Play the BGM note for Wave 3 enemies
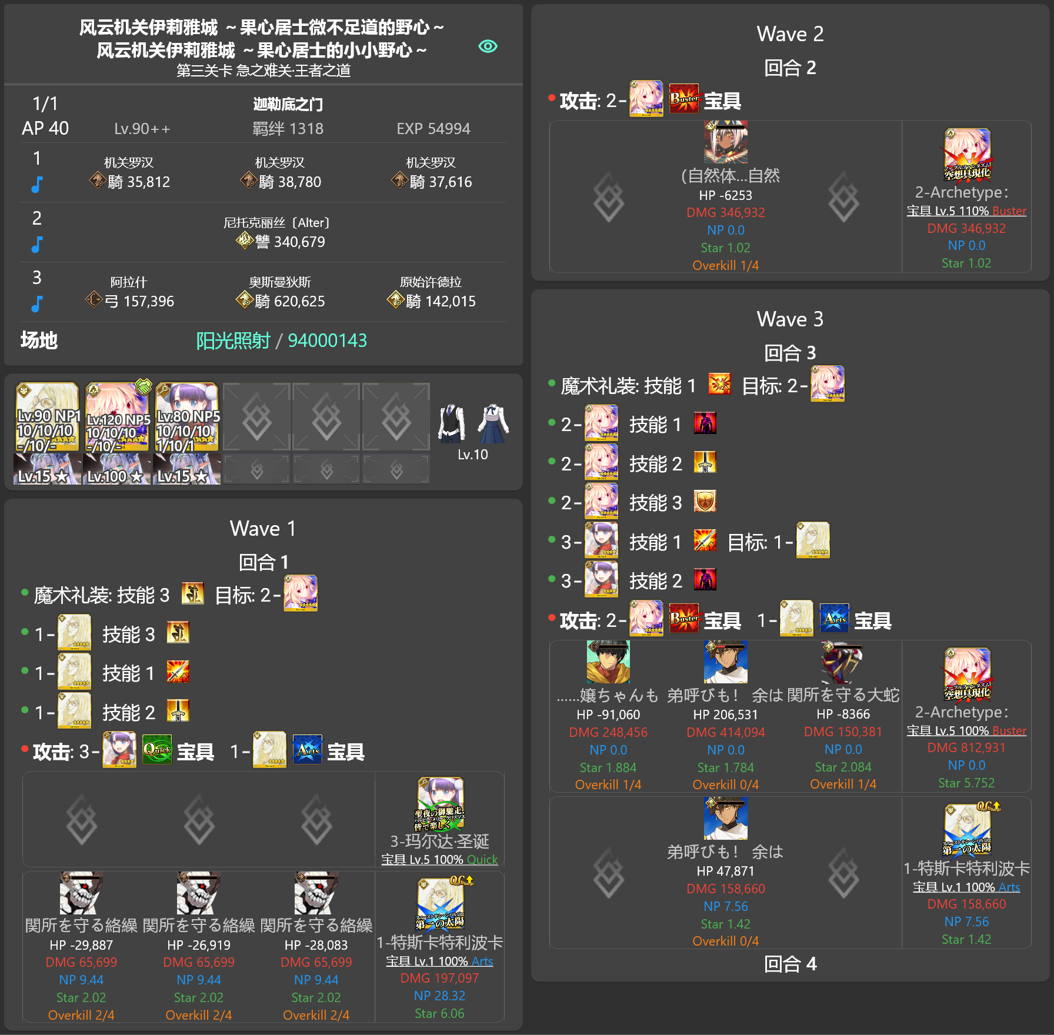Viewport: 1054px width, 1035px height. click(37, 303)
